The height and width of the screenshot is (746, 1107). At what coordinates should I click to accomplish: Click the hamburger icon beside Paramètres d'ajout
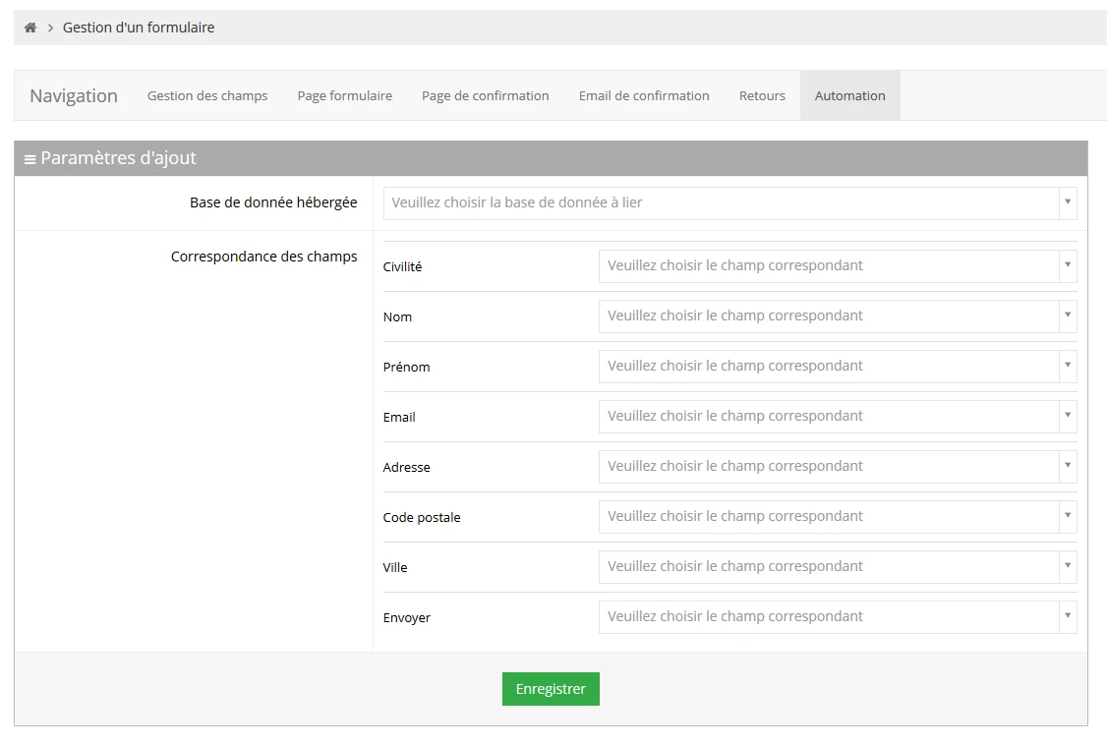pos(29,159)
